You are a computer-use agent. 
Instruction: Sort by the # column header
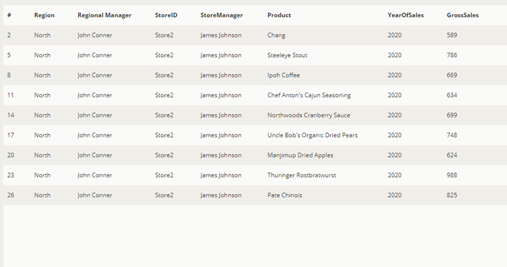(x=10, y=15)
